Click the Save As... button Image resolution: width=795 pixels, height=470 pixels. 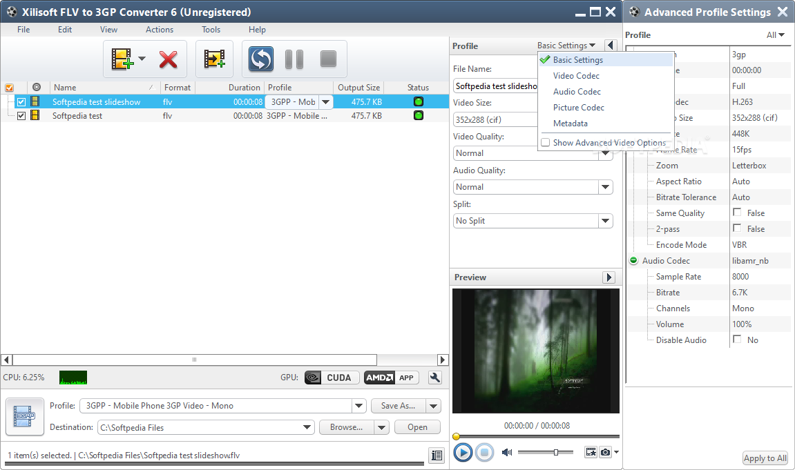(399, 406)
